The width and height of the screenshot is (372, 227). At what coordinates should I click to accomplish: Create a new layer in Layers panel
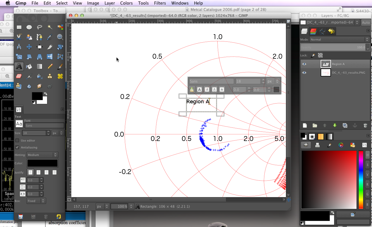click(305, 125)
